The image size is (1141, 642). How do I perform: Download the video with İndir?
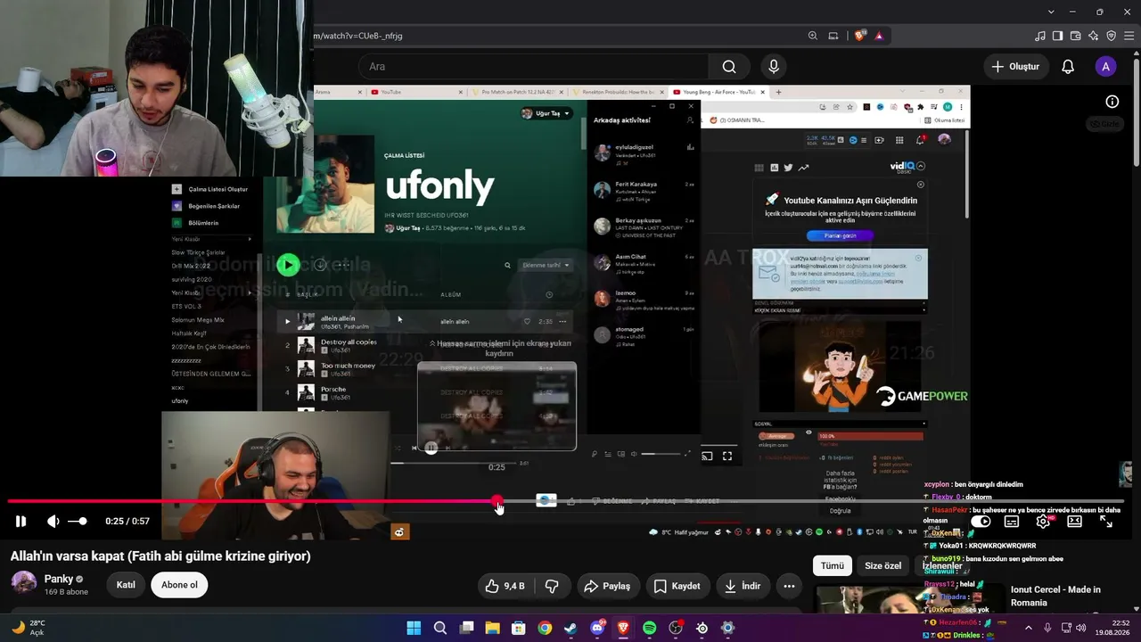[743, 586]
